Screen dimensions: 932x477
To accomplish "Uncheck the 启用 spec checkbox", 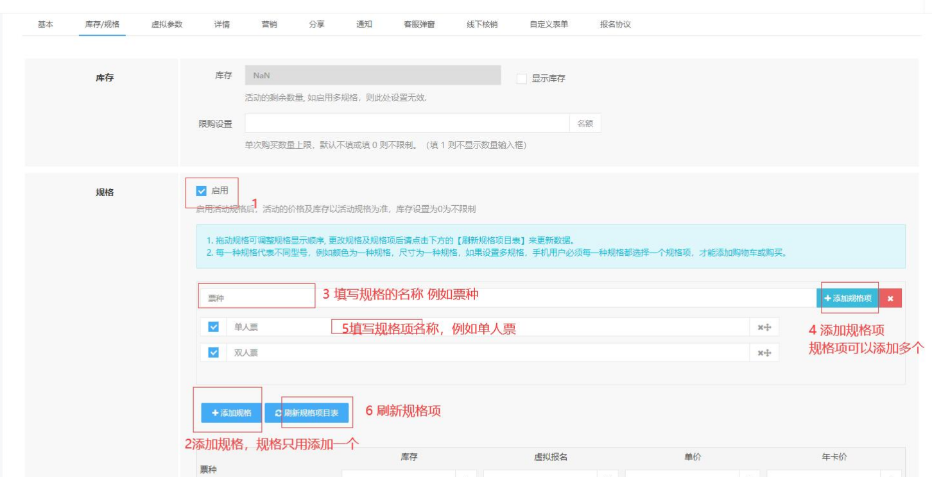I will (202, 191).
